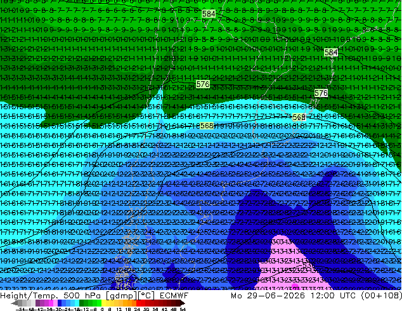402x311 pixels.
Task: Click the bright red legend swatch above 24
Action: [x=138, y=303]
